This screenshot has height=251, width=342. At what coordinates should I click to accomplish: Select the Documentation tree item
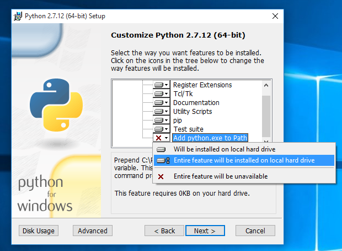196,102
